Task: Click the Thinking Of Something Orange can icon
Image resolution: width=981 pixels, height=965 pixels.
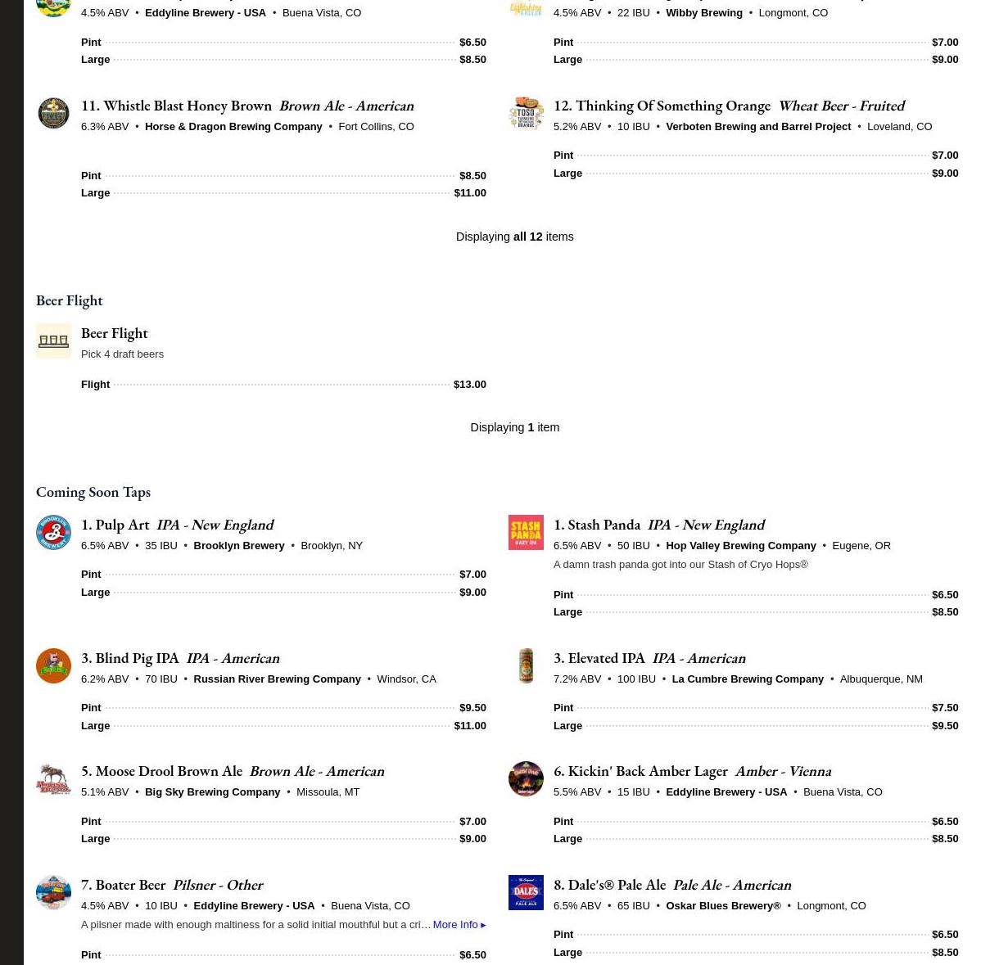Action: pyautogui.click(x=526, y=113)
